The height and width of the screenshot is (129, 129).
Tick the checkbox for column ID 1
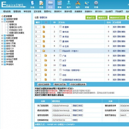[x=61, y=27]
